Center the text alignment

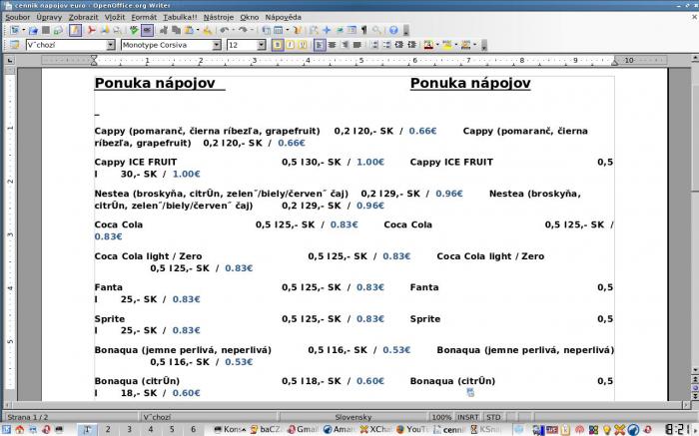coord(333,45)
